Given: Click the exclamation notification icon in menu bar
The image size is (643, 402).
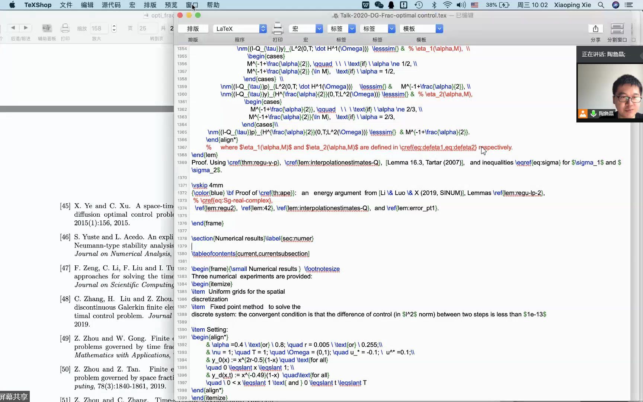Looking at the screenshot, I should coord(404,5).
